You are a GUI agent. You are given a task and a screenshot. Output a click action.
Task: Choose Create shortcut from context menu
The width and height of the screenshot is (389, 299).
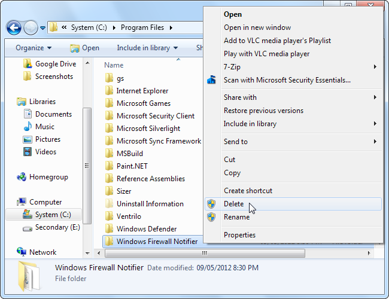tap(293, 190)
